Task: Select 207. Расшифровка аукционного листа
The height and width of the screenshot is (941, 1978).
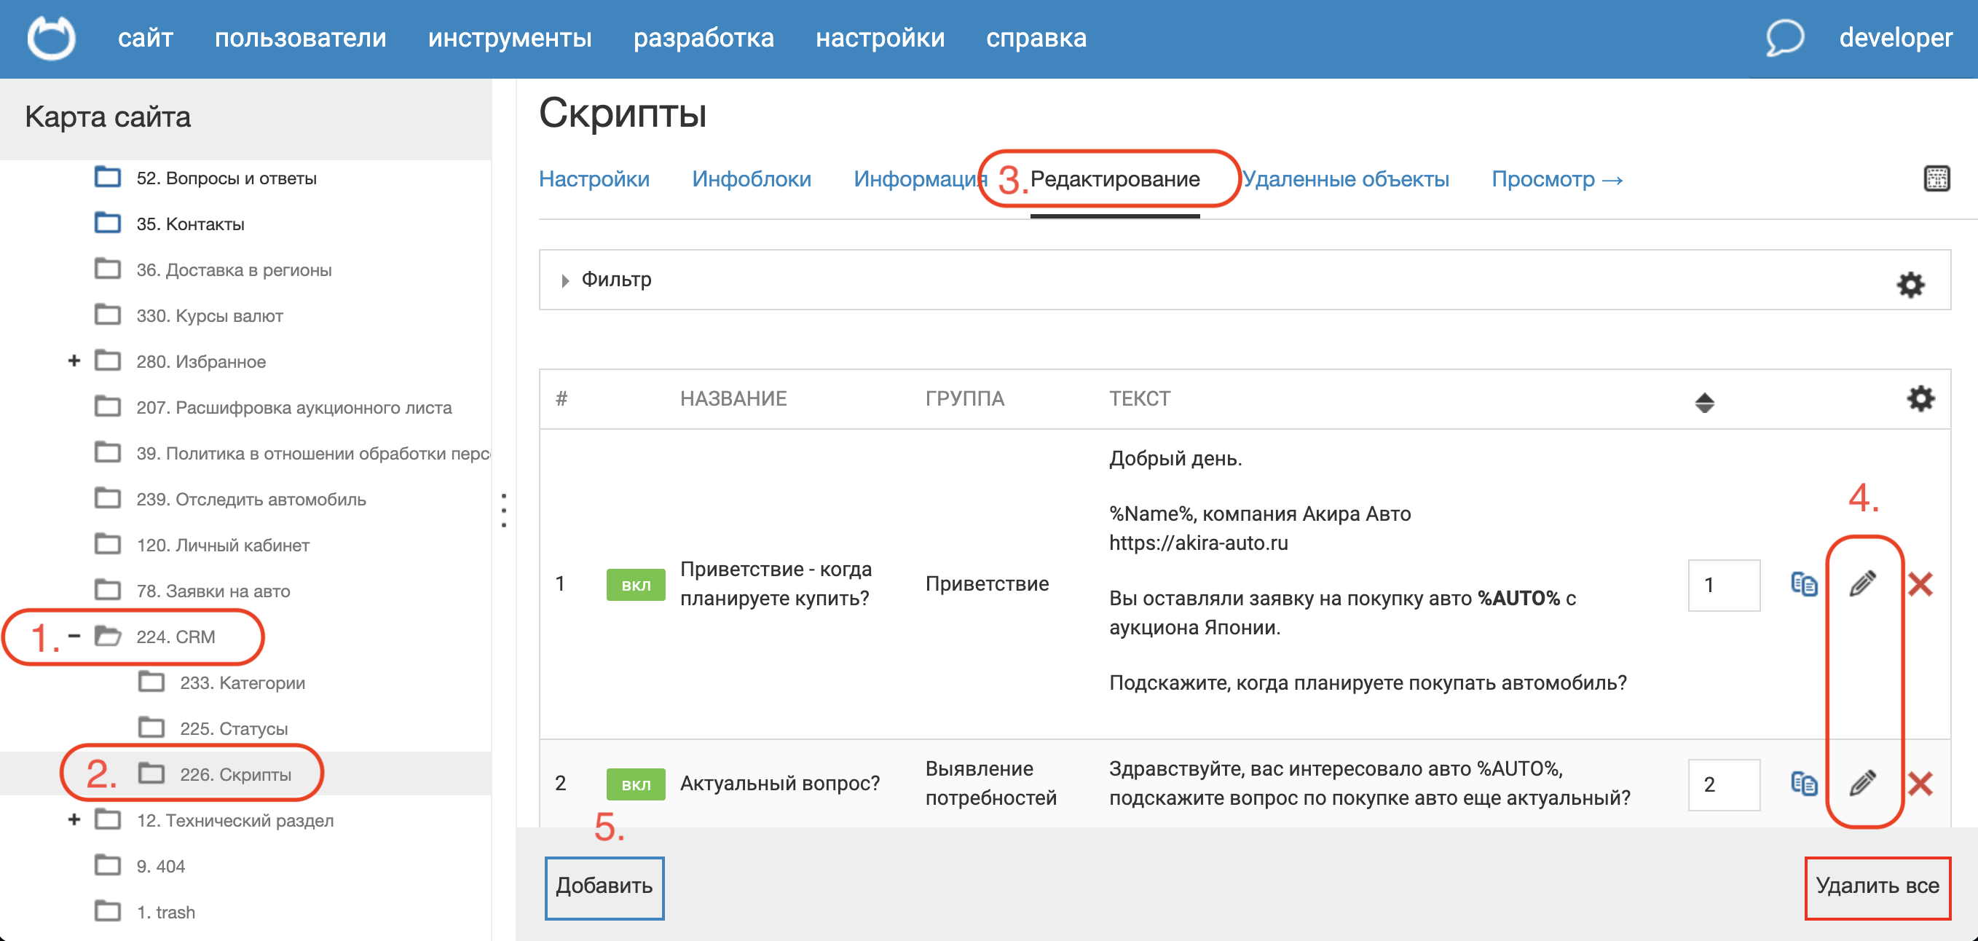Action: point(294,407)
